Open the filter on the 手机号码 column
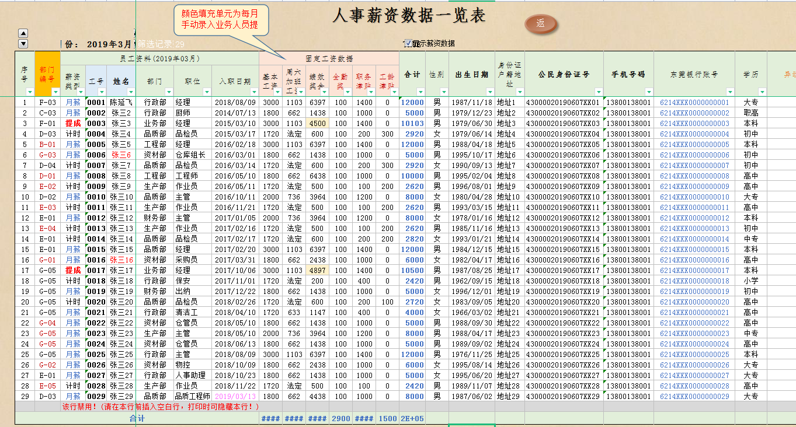 [x=648, y=92]
